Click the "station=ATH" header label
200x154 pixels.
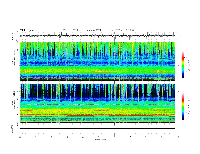click(x=94, y=30)
